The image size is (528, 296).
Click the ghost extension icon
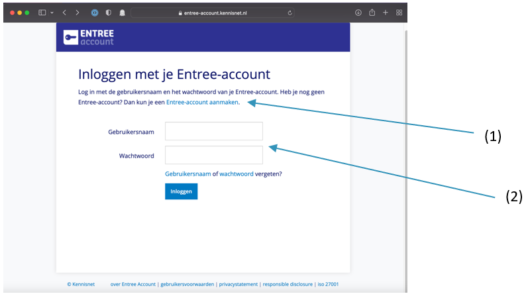(123, 13)
